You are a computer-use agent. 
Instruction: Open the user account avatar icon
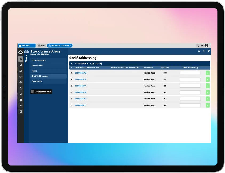[206, 46]
